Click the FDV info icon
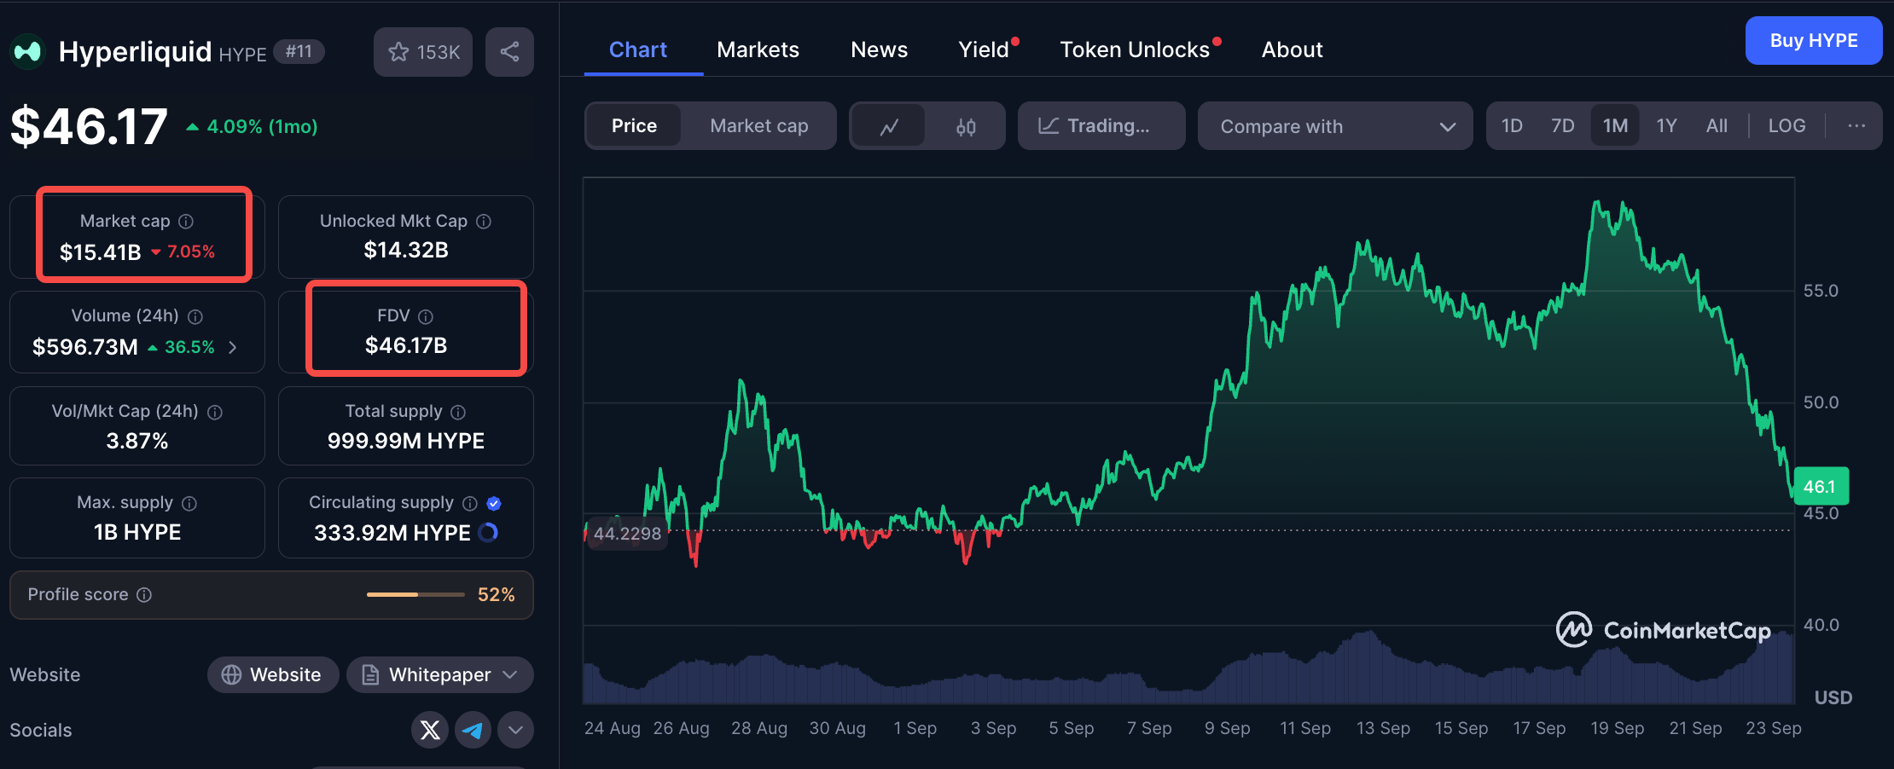Viewport: 1894px width, 769px height. click(426, 316)
